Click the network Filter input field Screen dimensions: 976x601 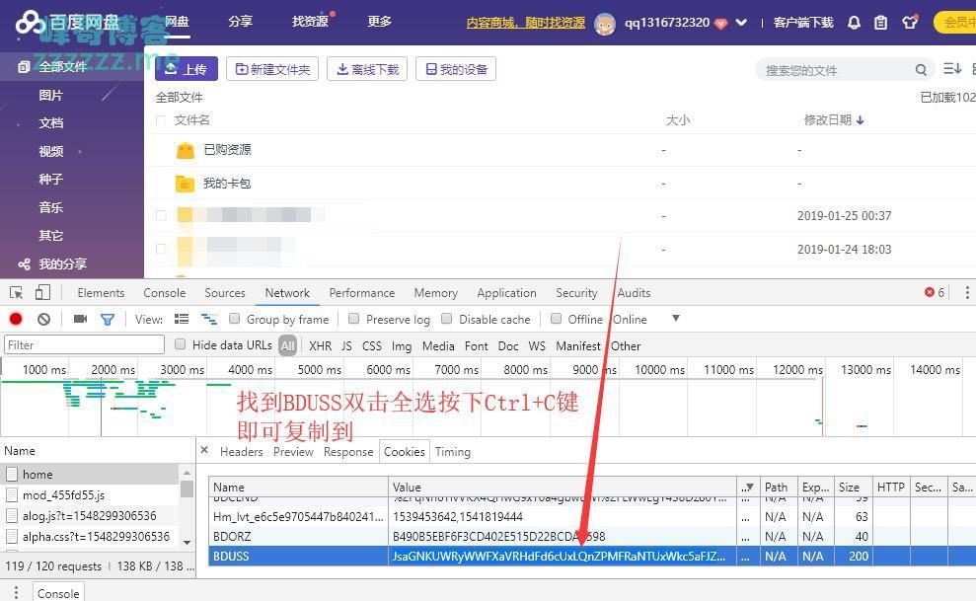(x=85, y=344)
